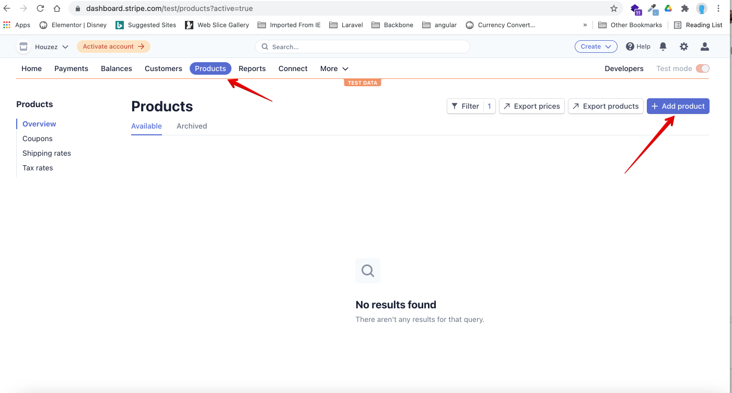Go to the Customers tab
Image resolution: width=732 pixels, height=393 pixels.
click(164, 68)
